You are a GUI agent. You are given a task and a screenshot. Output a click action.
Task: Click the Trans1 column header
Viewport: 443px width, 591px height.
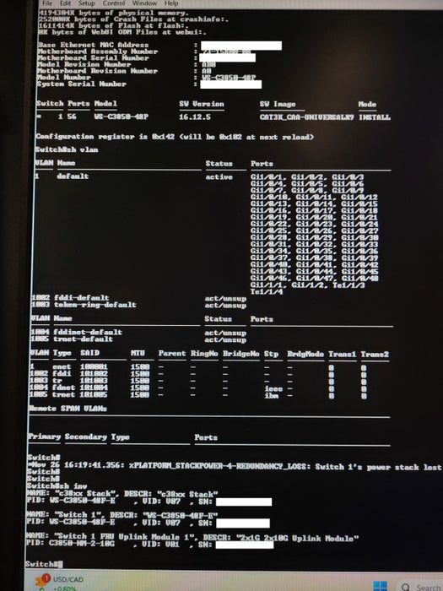click(342, 355)
